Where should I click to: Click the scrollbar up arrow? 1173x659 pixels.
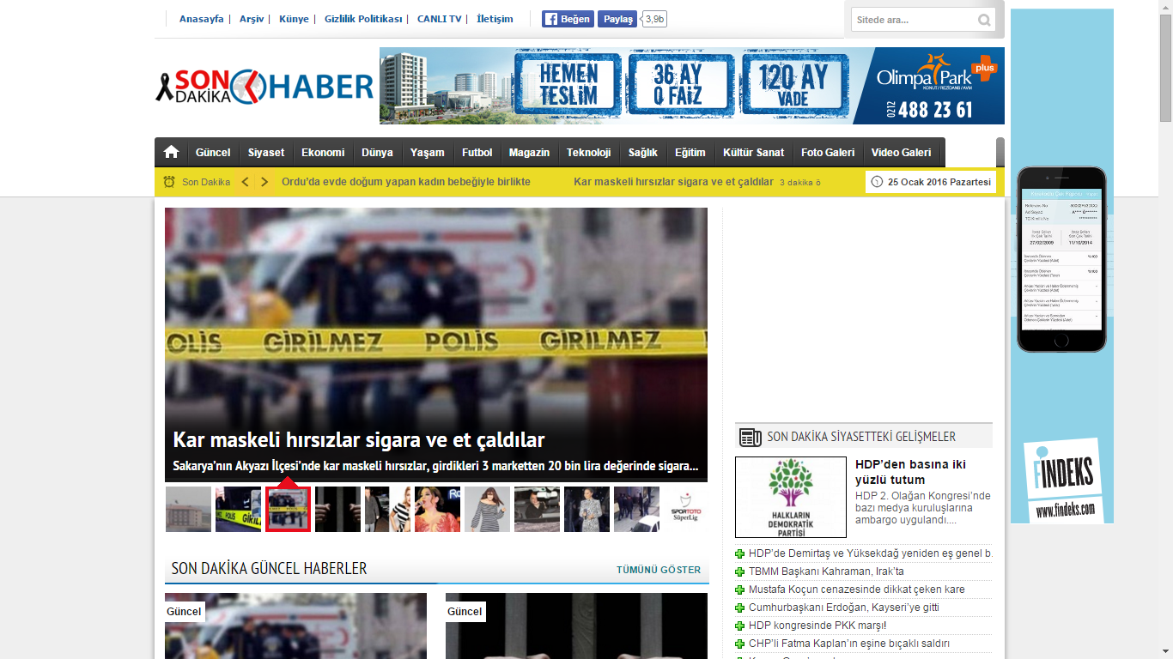pyautogui.click(x=1165, y=7)
